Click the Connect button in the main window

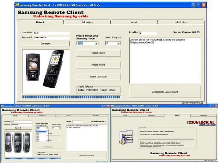click(46, 43)
